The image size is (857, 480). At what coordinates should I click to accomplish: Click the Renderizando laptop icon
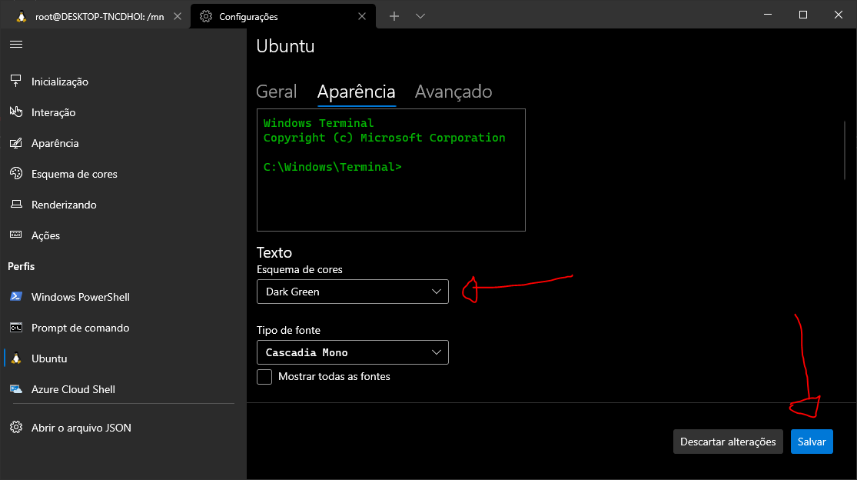tap(16, 205)
